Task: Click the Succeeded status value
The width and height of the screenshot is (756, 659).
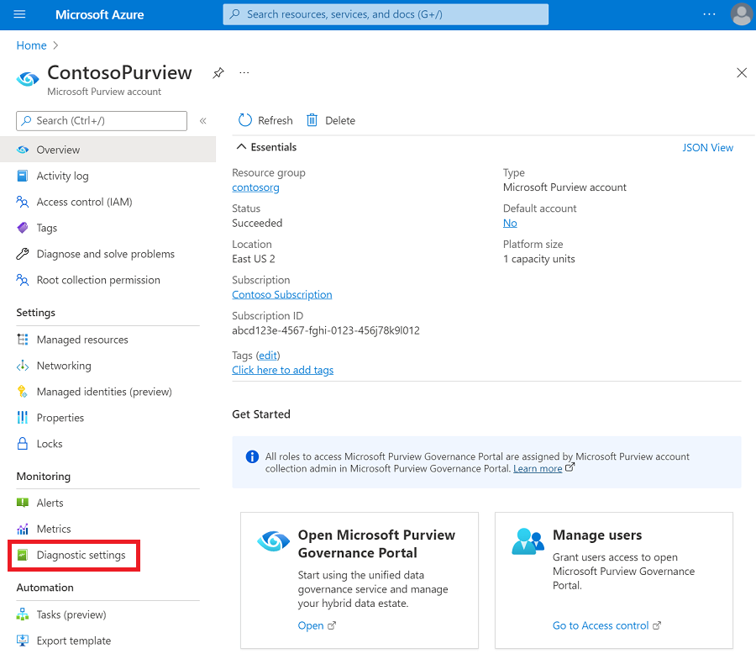Action: pos(257,223)
